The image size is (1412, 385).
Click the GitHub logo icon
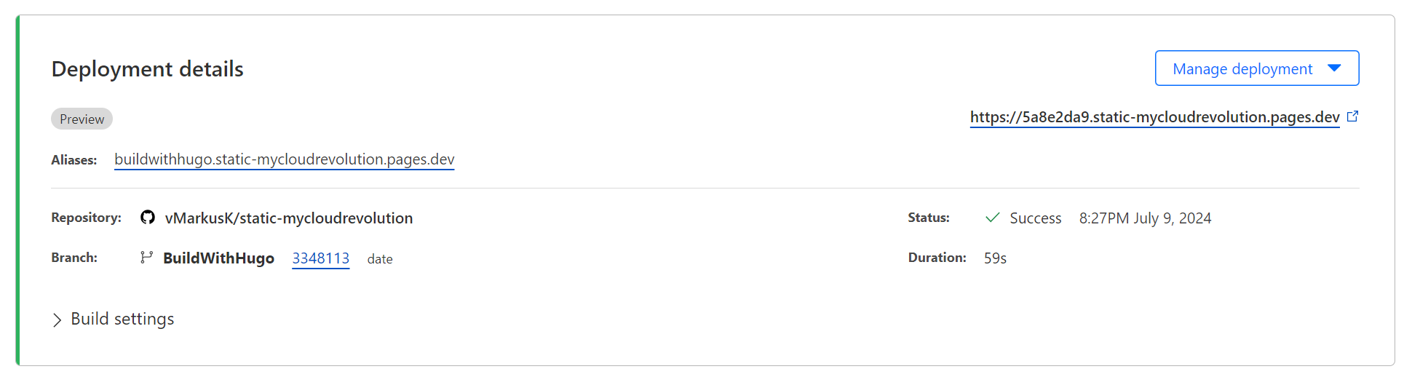[148, 218]
